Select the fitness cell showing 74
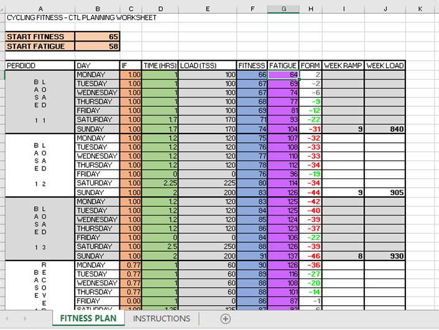The image size is (439, 330). 252,129
